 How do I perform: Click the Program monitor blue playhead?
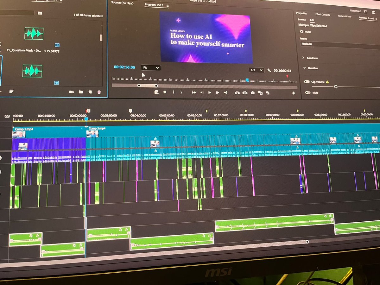[247, 80]
